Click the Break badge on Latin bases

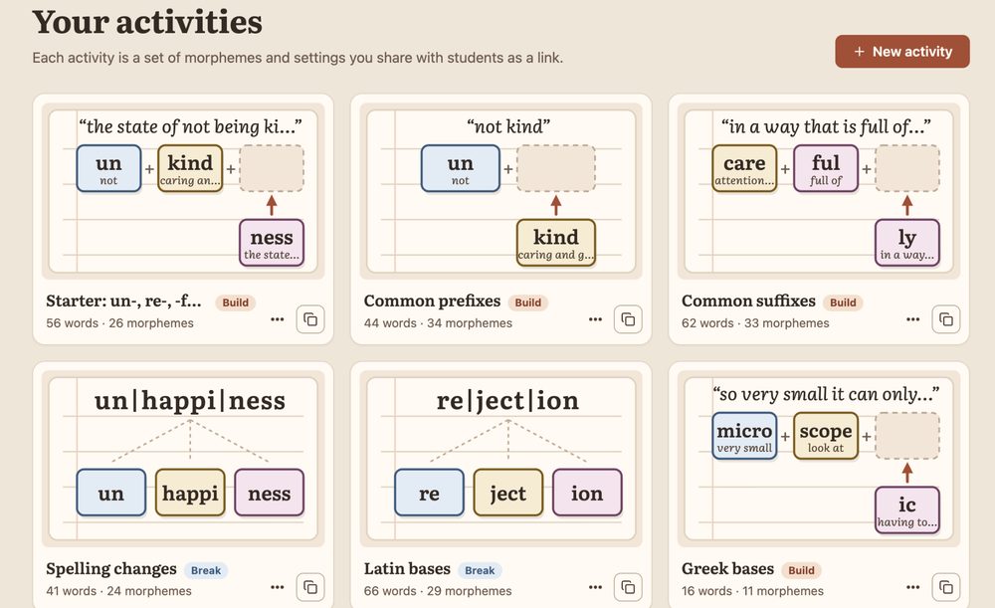point(480,570)
